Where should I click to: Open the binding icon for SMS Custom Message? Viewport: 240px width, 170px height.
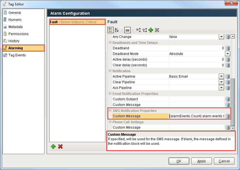[x=228, y=116]
